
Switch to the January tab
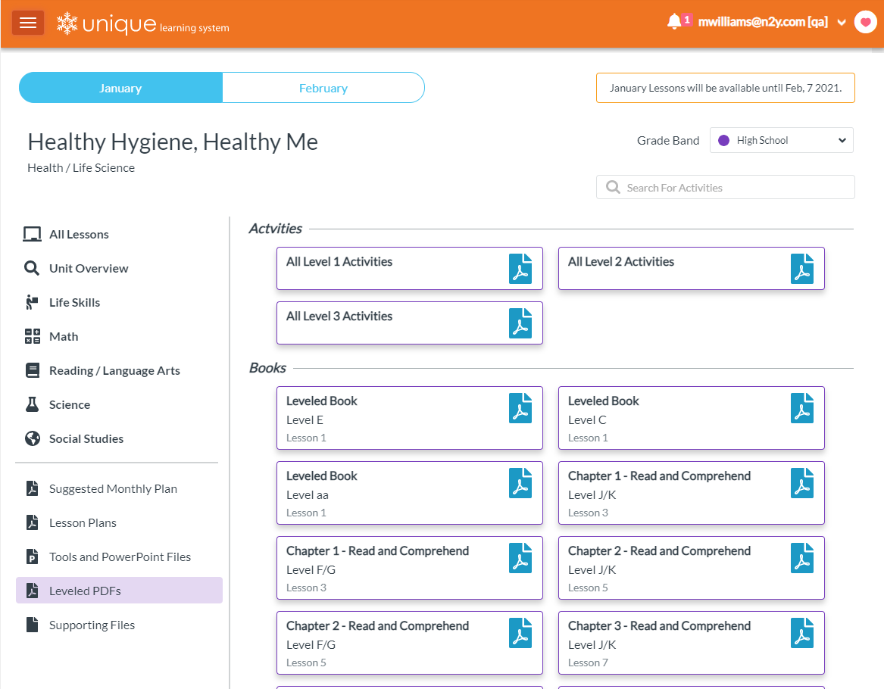coord(120,88)
